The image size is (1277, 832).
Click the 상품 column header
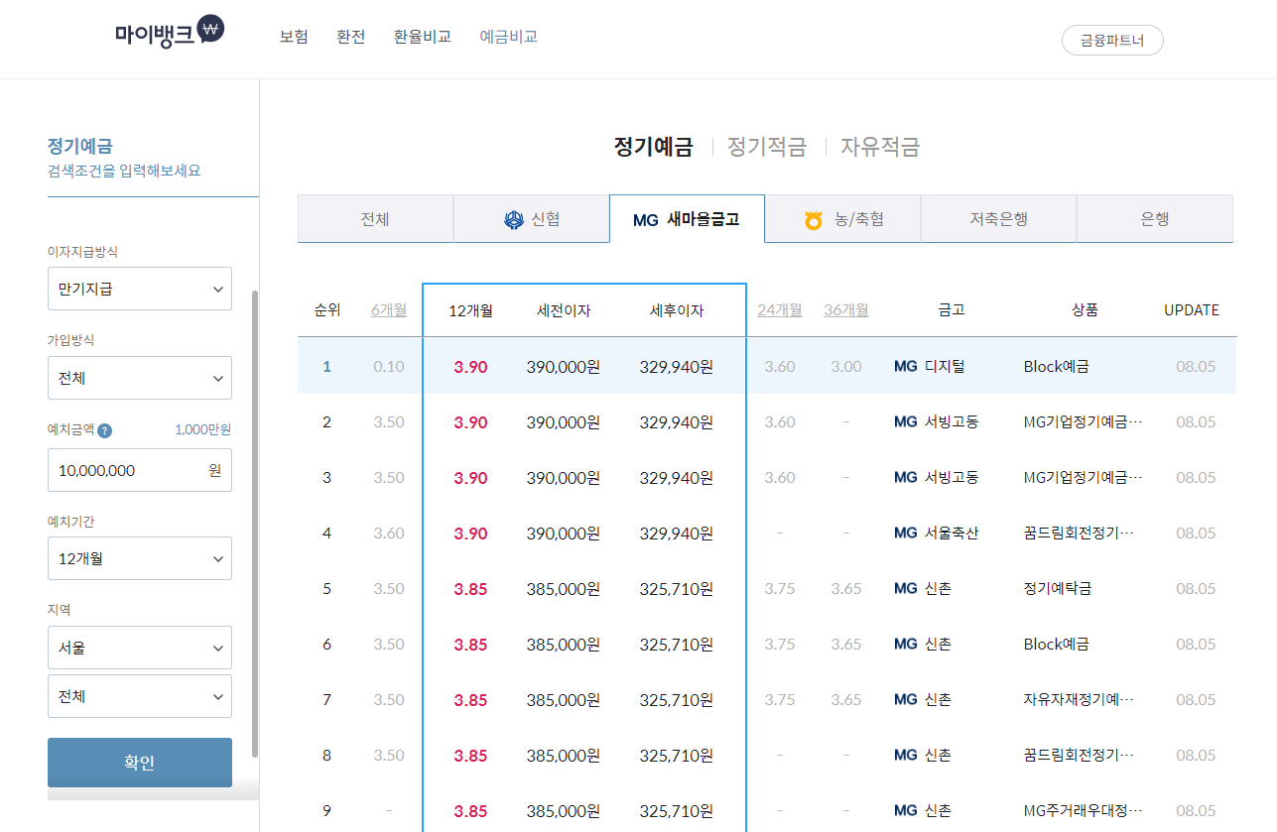tap(1085, 309)
